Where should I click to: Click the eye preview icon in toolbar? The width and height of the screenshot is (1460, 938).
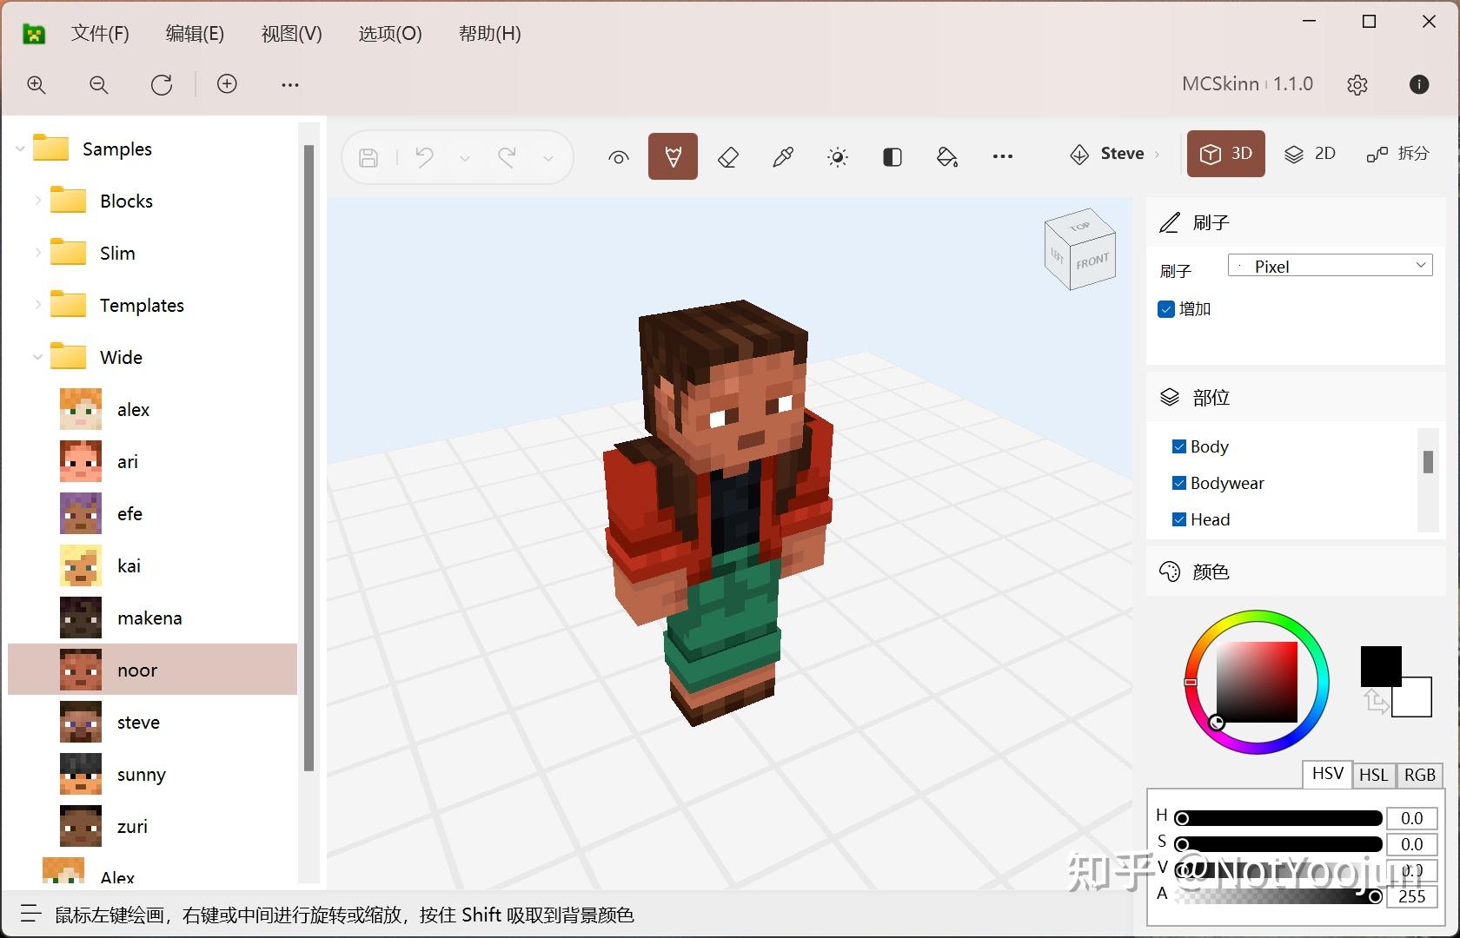[x=618, y=157]
